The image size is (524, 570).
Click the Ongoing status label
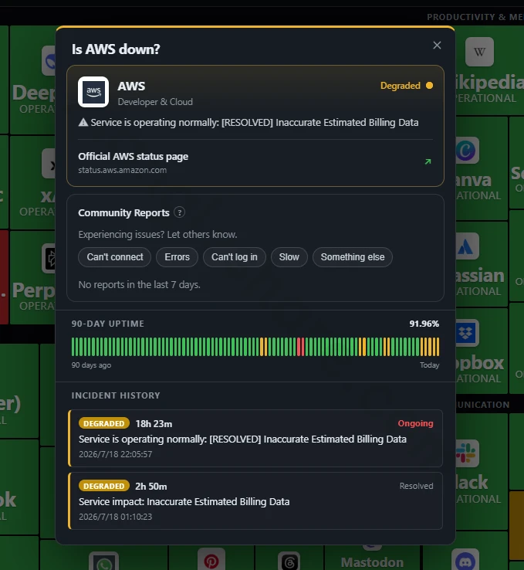pyautogui.click(x=415, y=423)
